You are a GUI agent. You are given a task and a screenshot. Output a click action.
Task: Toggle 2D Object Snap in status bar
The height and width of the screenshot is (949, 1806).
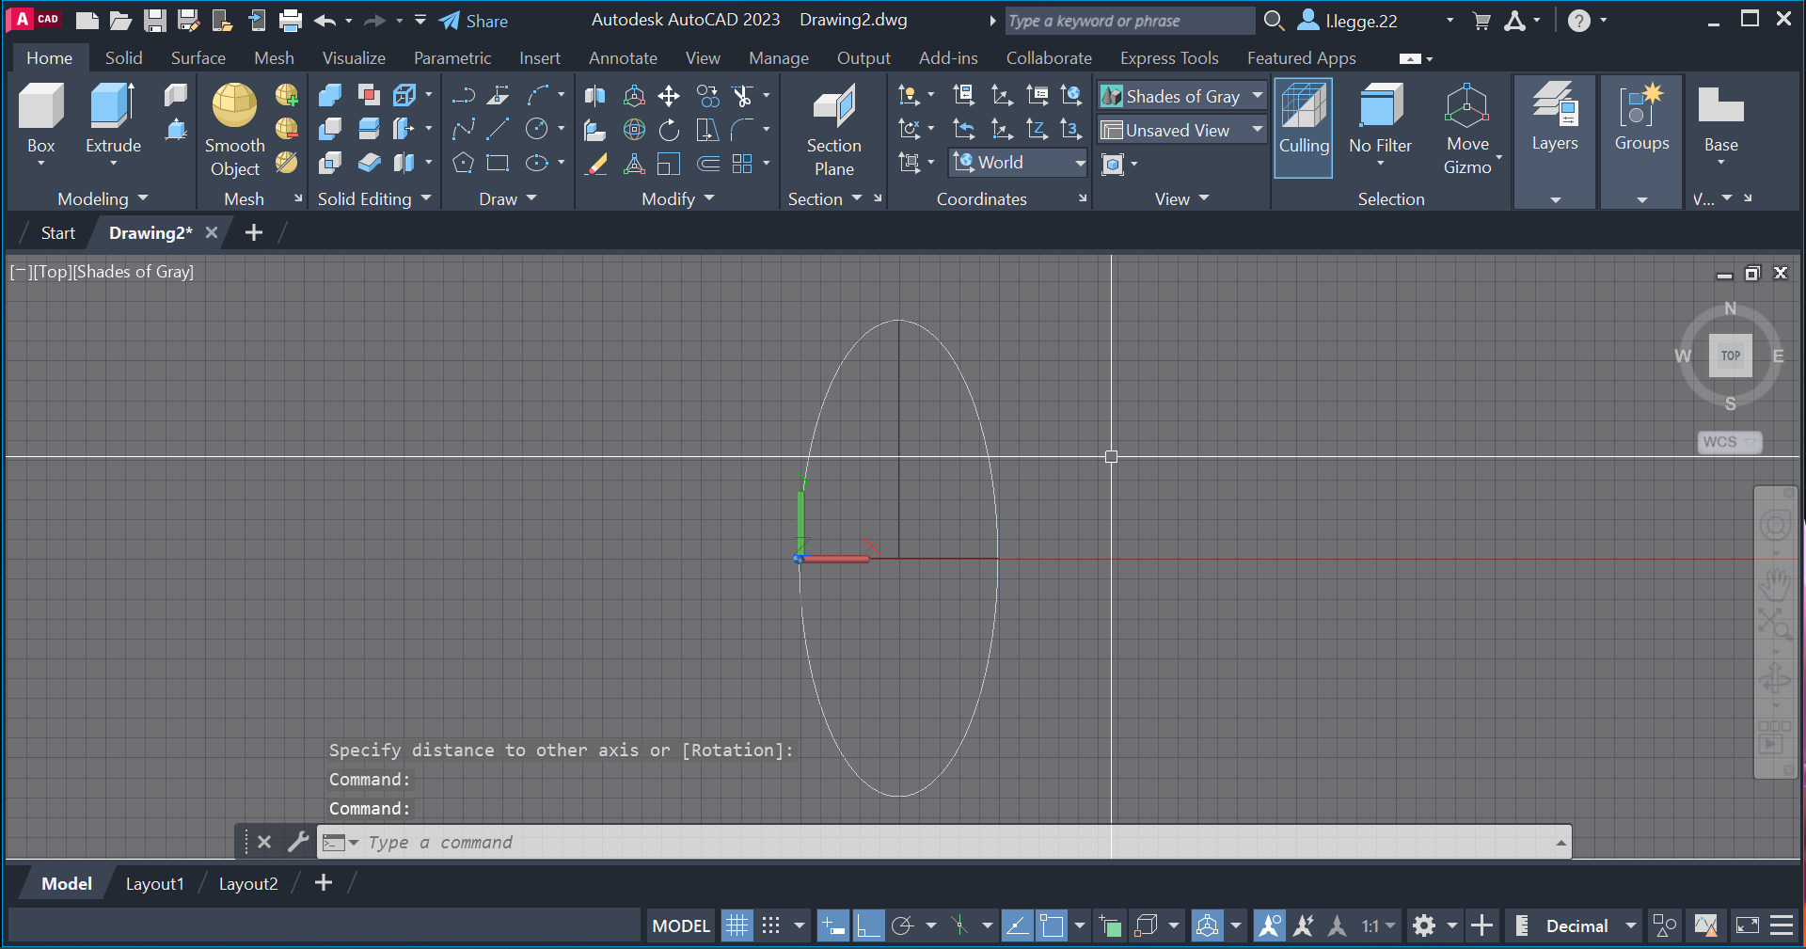(x=1052, y=925)
